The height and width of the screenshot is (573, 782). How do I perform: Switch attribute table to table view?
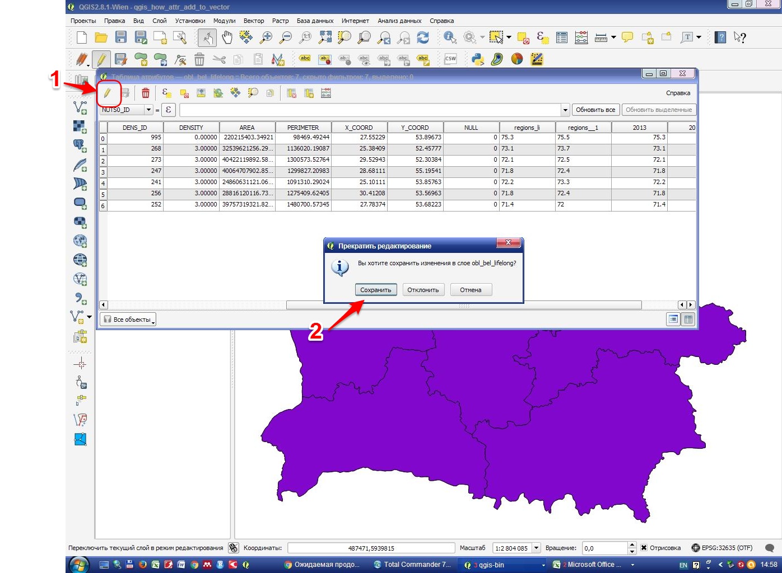coord(688,319)
